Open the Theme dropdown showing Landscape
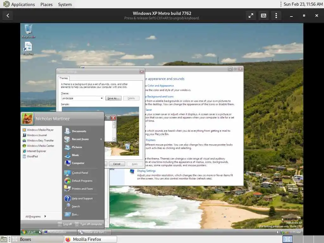The height and width of the screenshot is (243, 324). point(82,98)
